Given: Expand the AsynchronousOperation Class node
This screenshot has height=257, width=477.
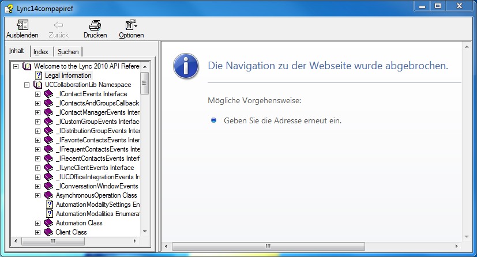Looking at the screenshot, I should pos(37,196).
